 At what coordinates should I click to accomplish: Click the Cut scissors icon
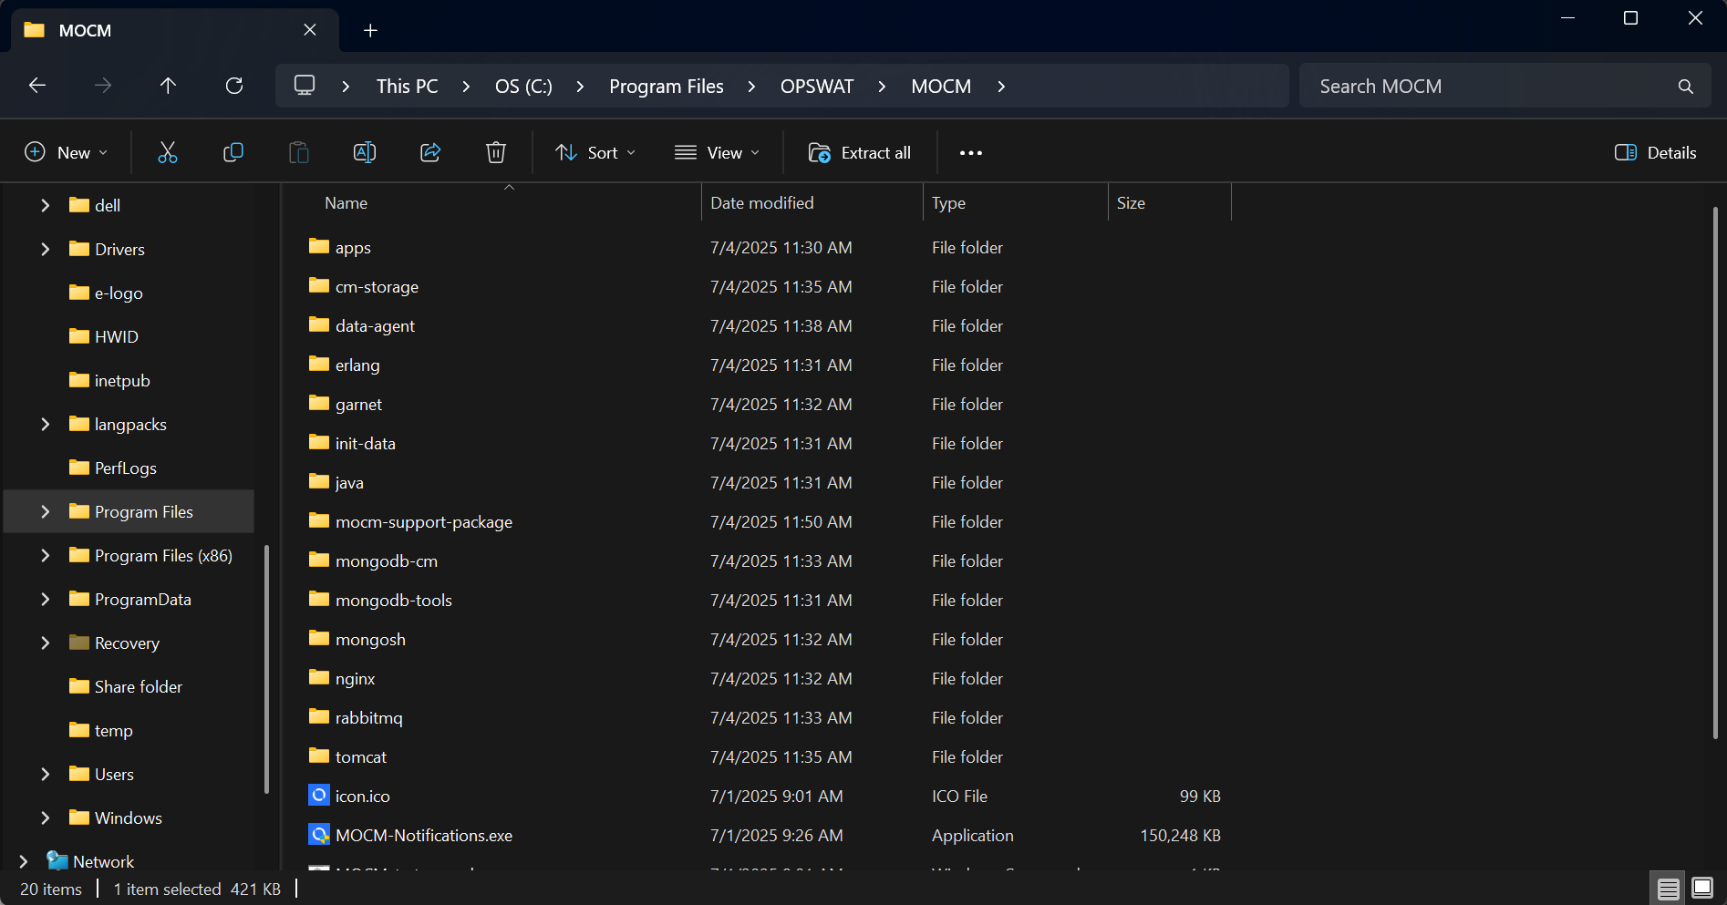(168, 152)
